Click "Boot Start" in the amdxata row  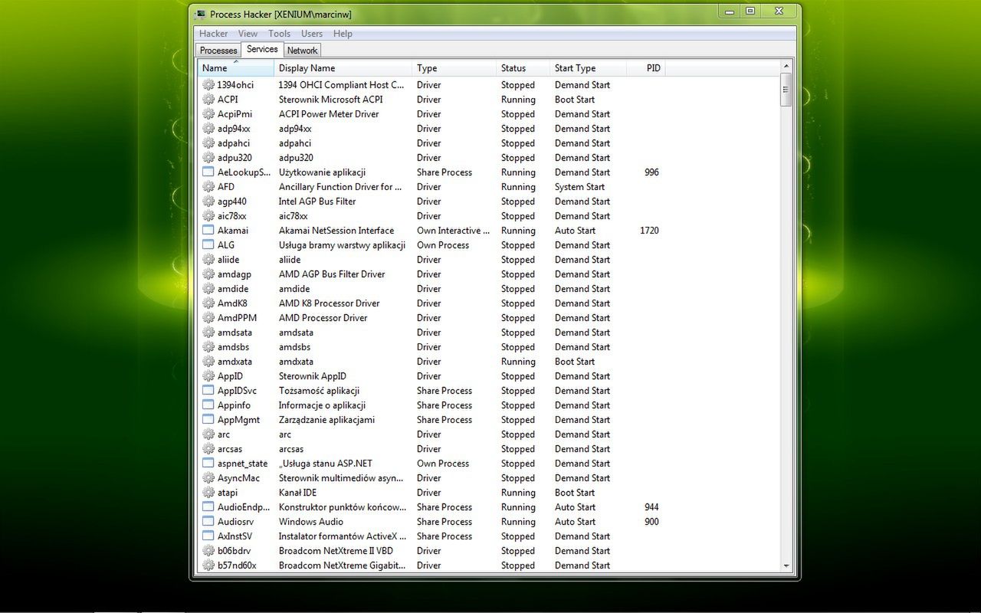point(575,362)
